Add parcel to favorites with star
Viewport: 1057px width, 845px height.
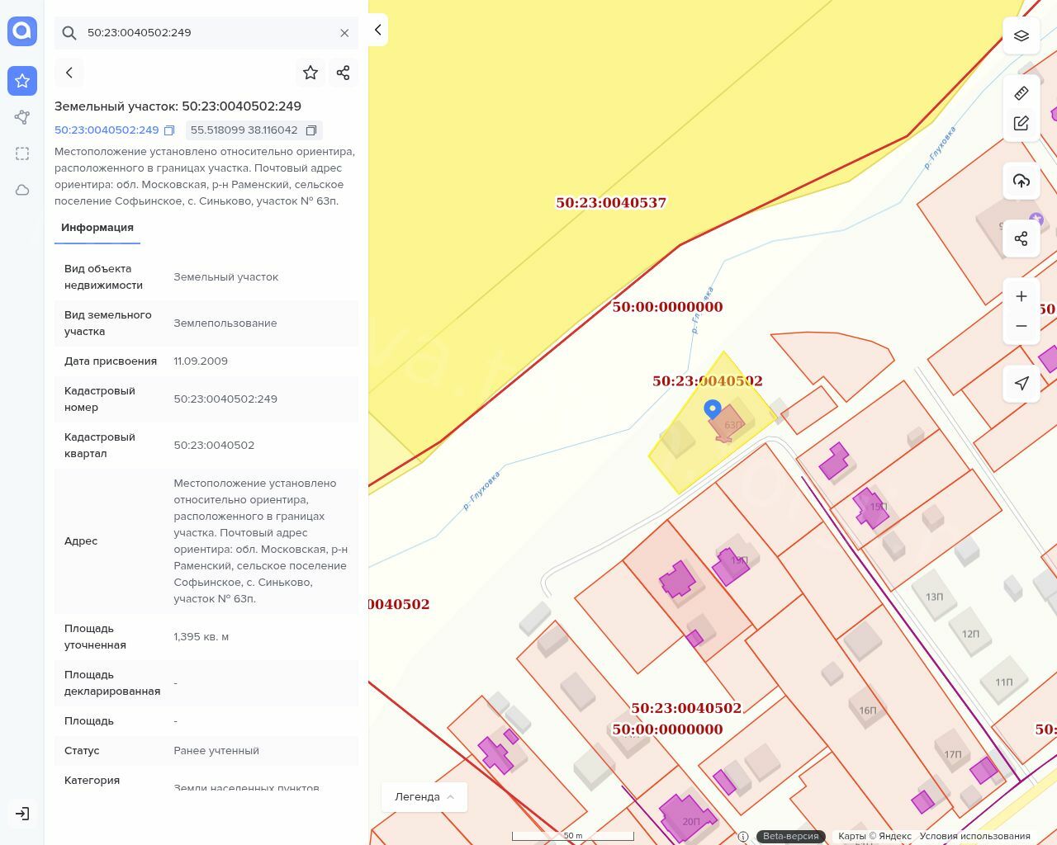coord(310,73)
